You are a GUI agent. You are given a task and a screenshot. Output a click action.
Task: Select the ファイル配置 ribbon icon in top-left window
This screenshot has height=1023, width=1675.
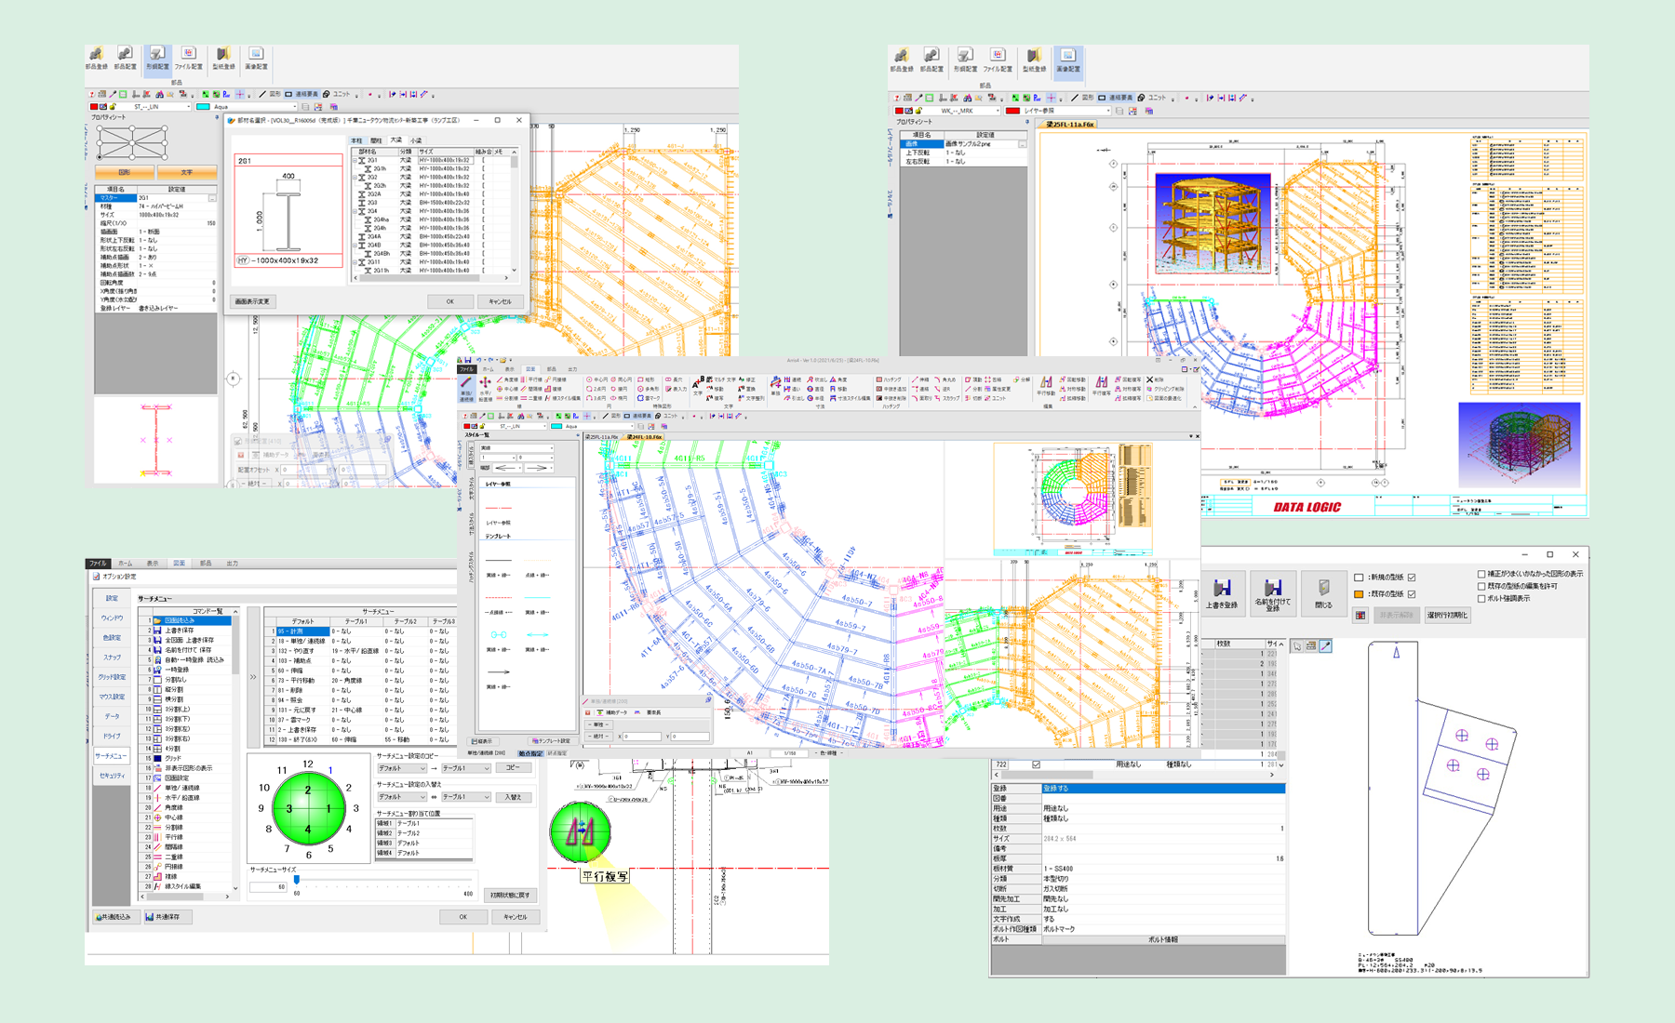188,58
